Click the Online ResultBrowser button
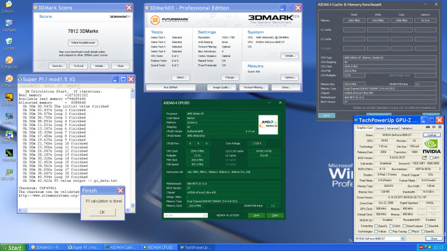This screenshot has height=251, width=447. tap(83, 43)
